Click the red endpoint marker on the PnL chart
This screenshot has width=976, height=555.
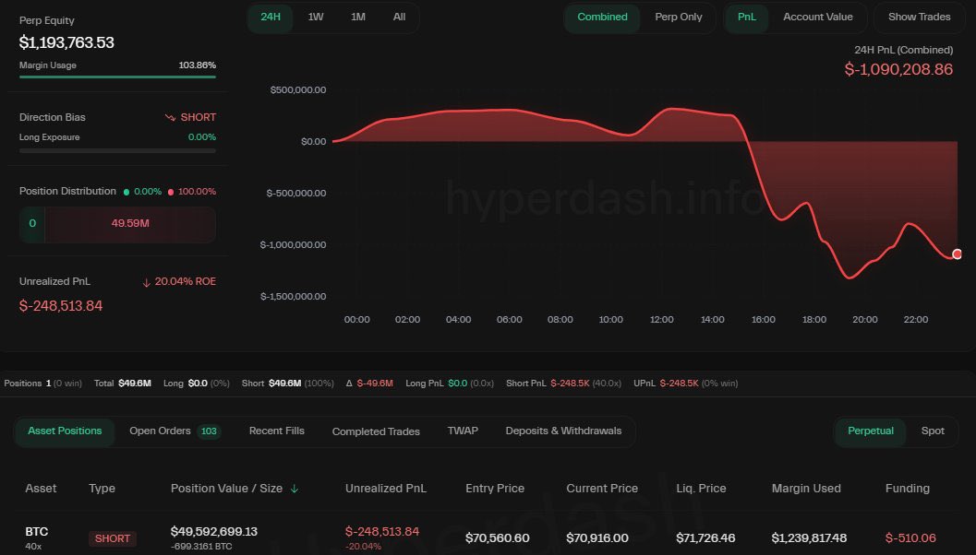pos(957,254)
